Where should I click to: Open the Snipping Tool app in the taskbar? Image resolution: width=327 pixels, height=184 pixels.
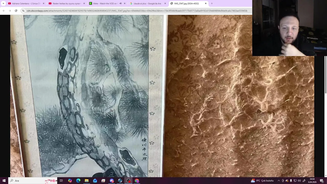point(103,181)
